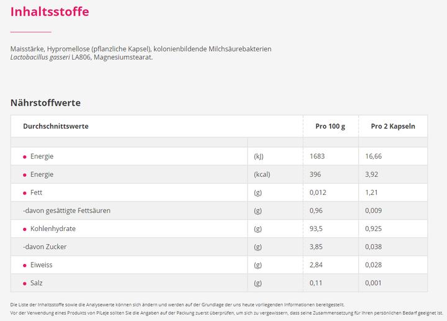Click the ingredients line starting with Maisstärke
Image resolution: width=447 pixels, height=321 pixels.
[x=141, y=49]
